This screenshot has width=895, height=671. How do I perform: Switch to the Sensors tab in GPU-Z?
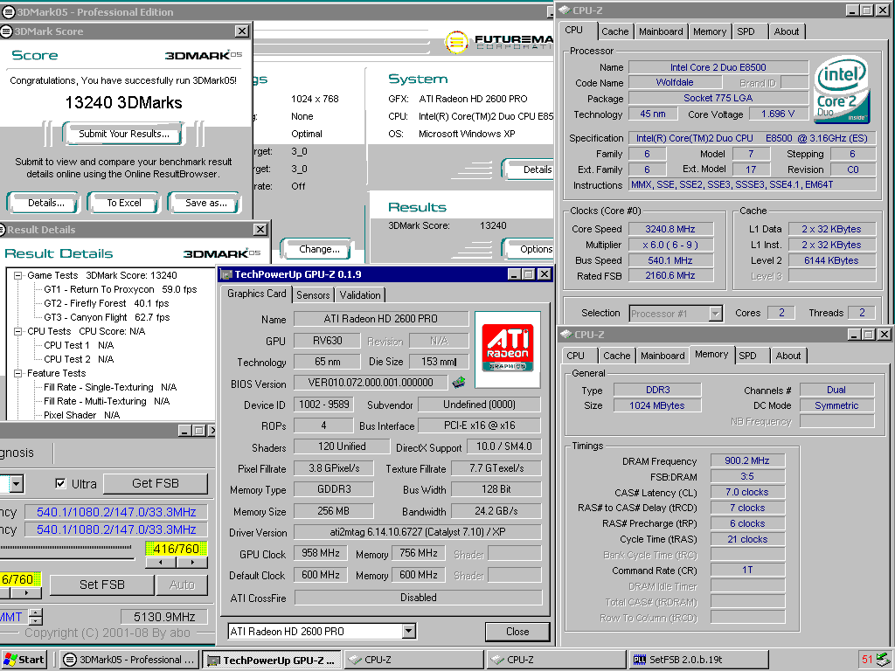313,295
